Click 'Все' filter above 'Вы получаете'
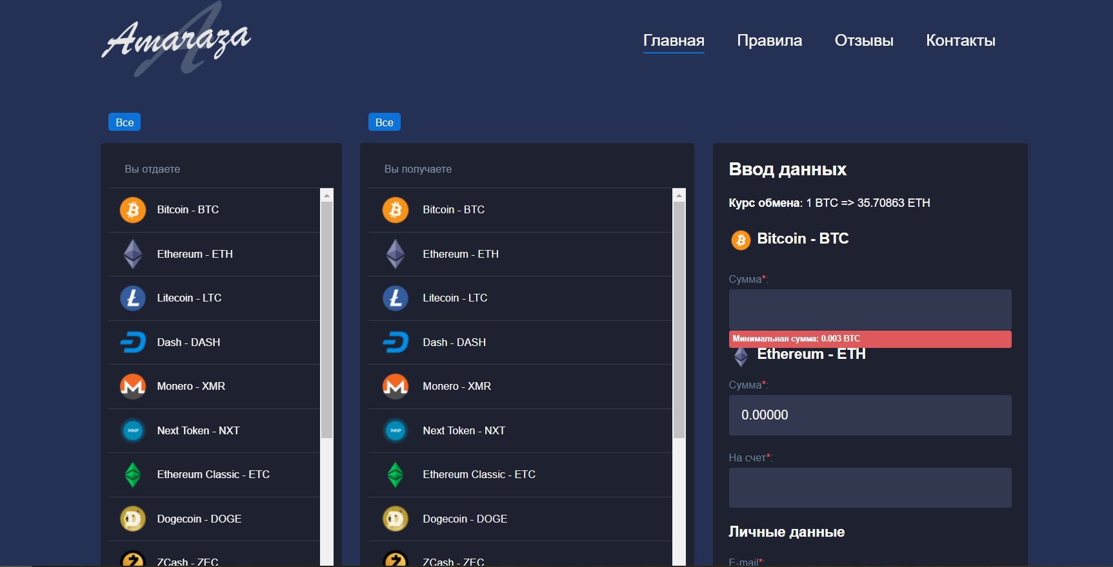1113x567 pixels. pos(385,122)
